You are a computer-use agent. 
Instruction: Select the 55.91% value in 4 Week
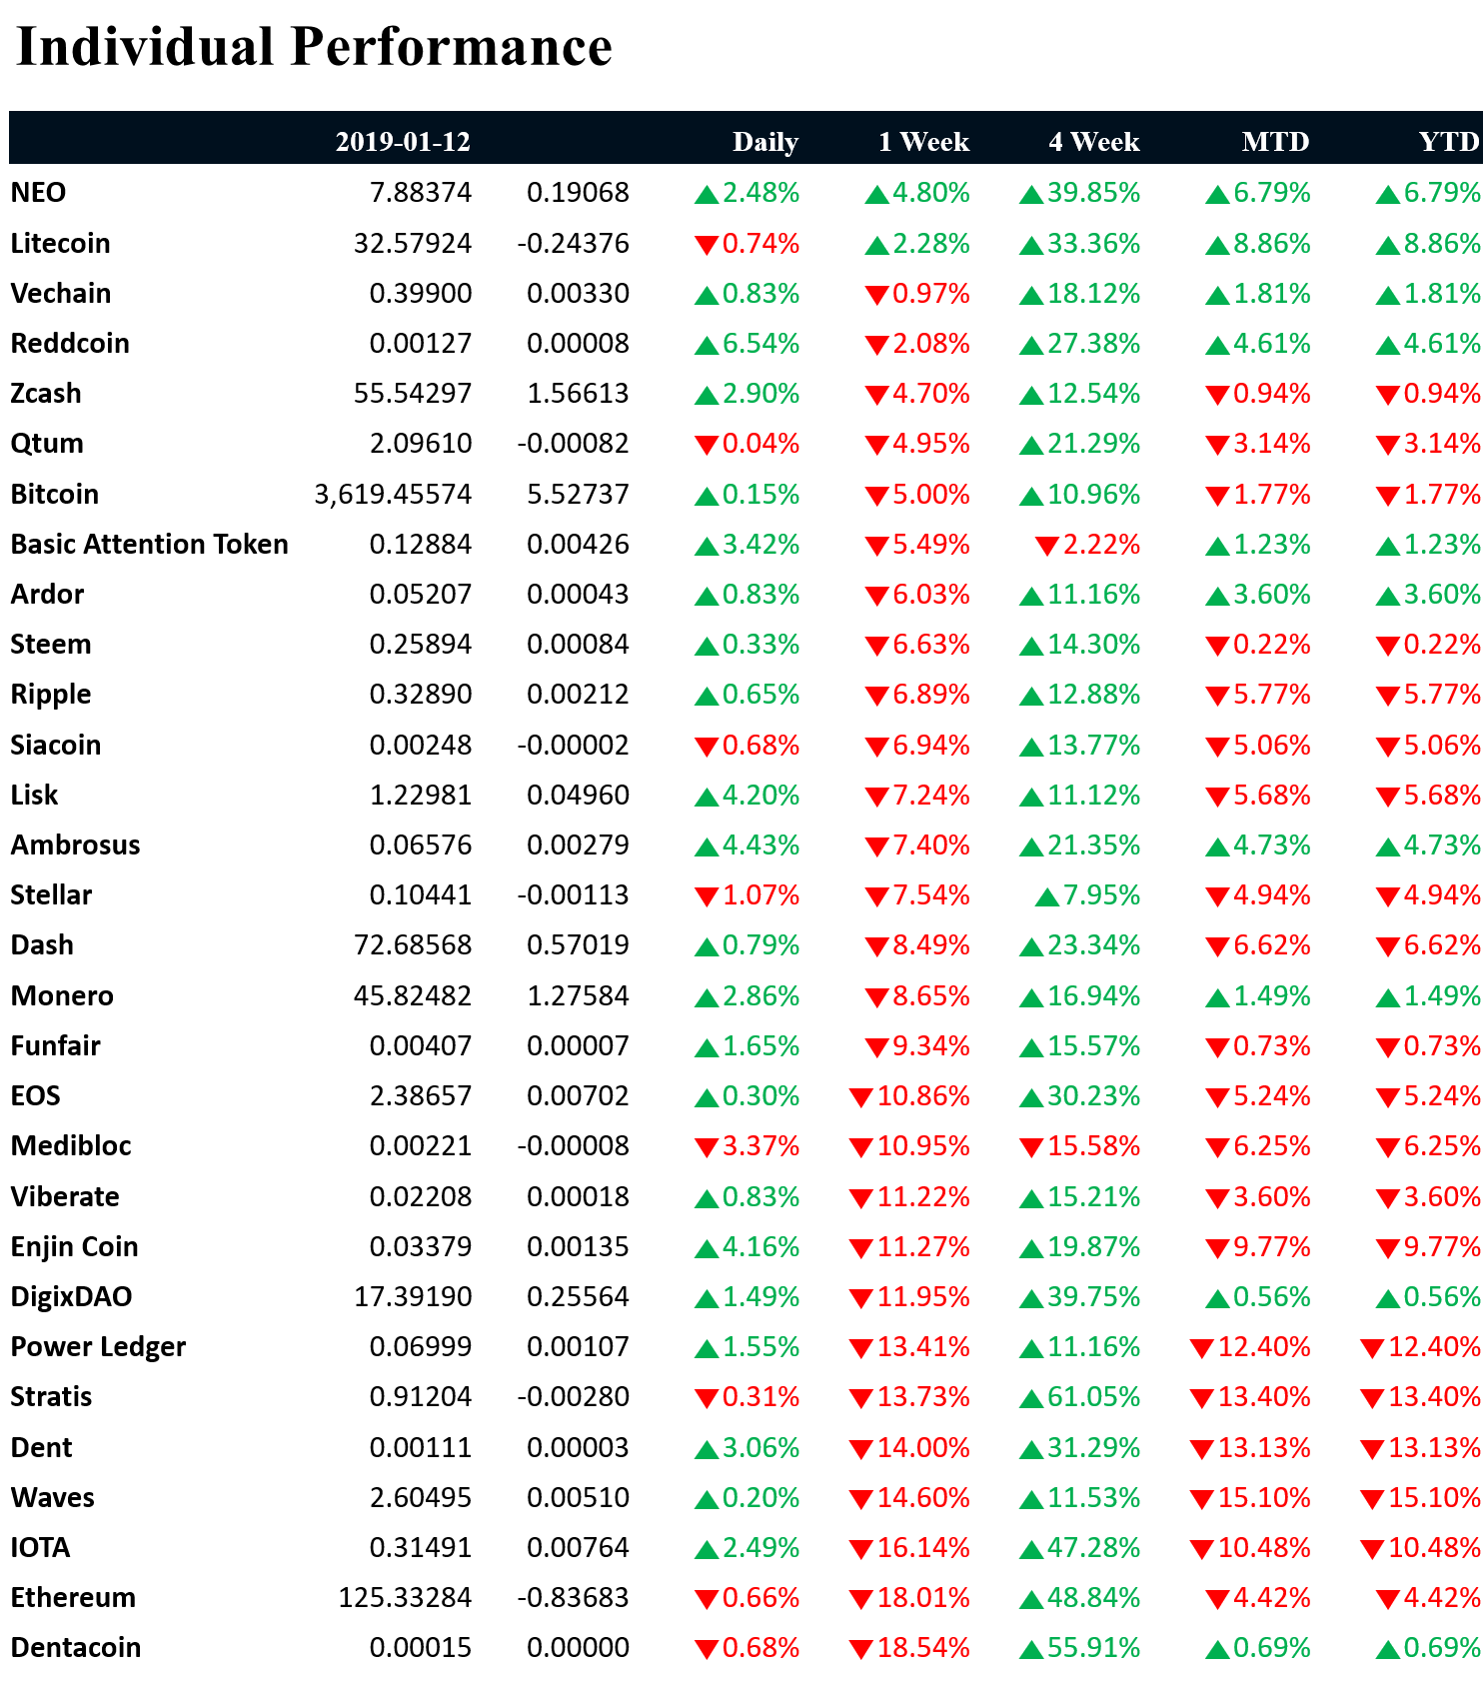(x=1093, y=1648)
